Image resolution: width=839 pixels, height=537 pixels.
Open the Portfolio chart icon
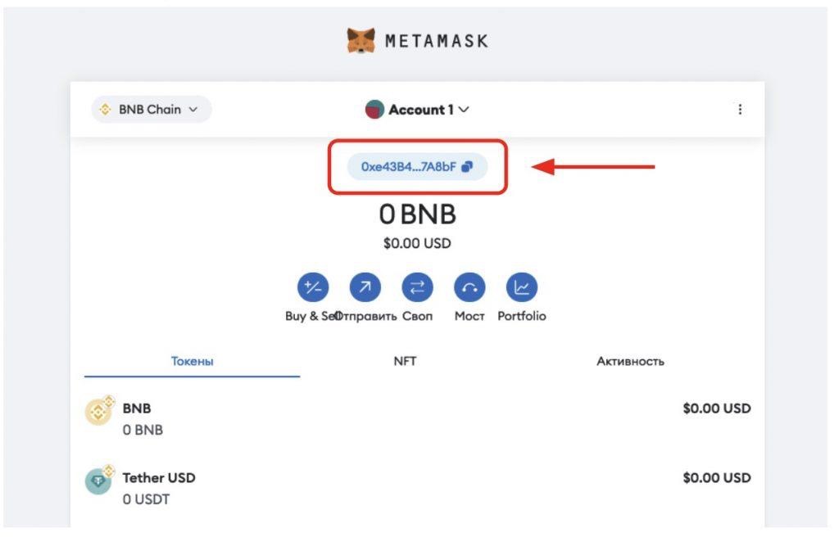coord(521,287)
